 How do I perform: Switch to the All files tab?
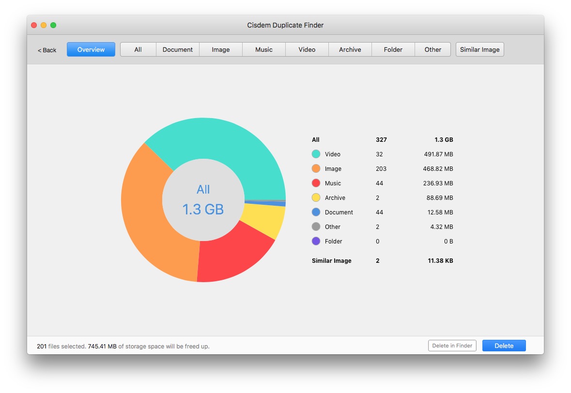pyautogui.click(x=138, y=49)
